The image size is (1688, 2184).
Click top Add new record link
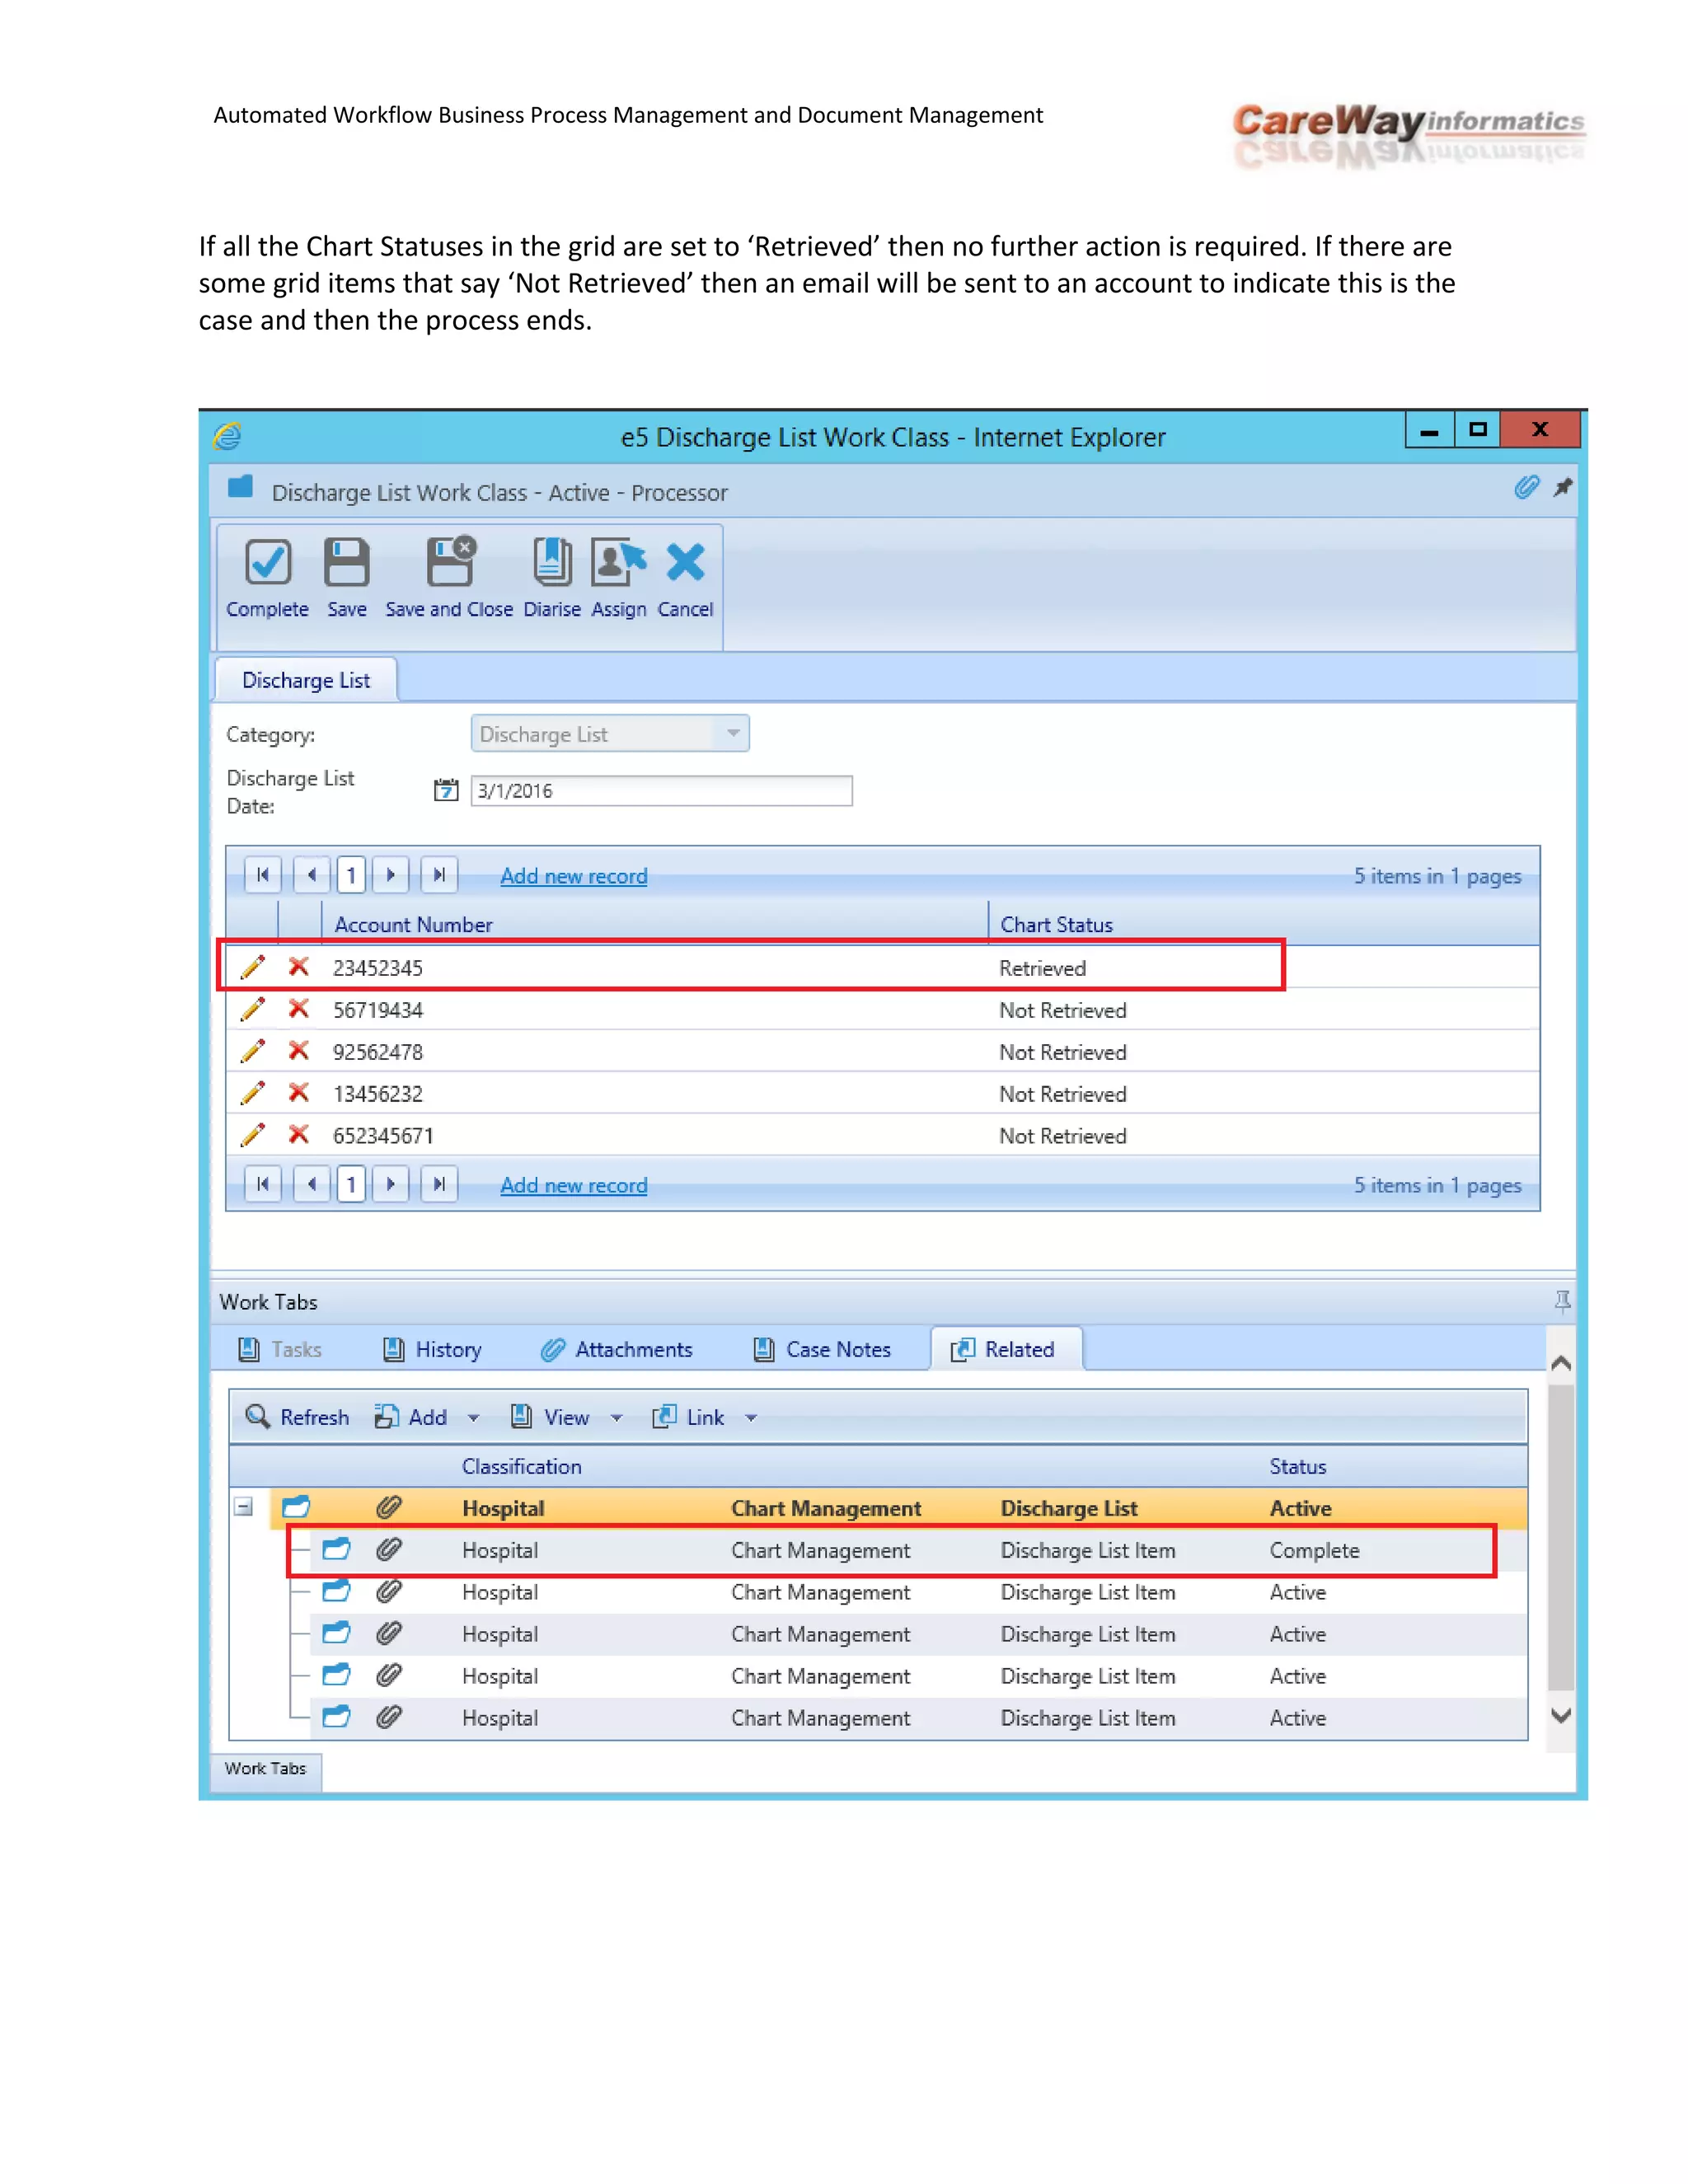pyautogui.click(x=574, y=876)
